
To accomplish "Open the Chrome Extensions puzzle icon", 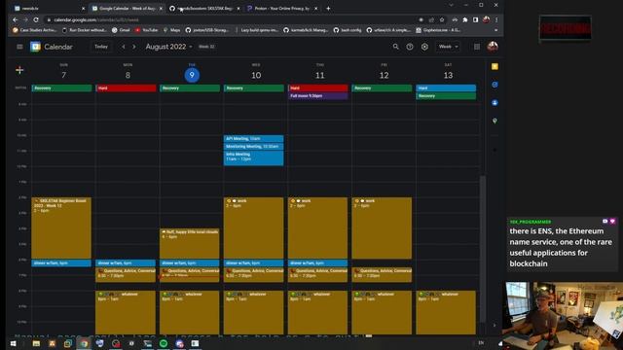I will [x=465, y=19].
